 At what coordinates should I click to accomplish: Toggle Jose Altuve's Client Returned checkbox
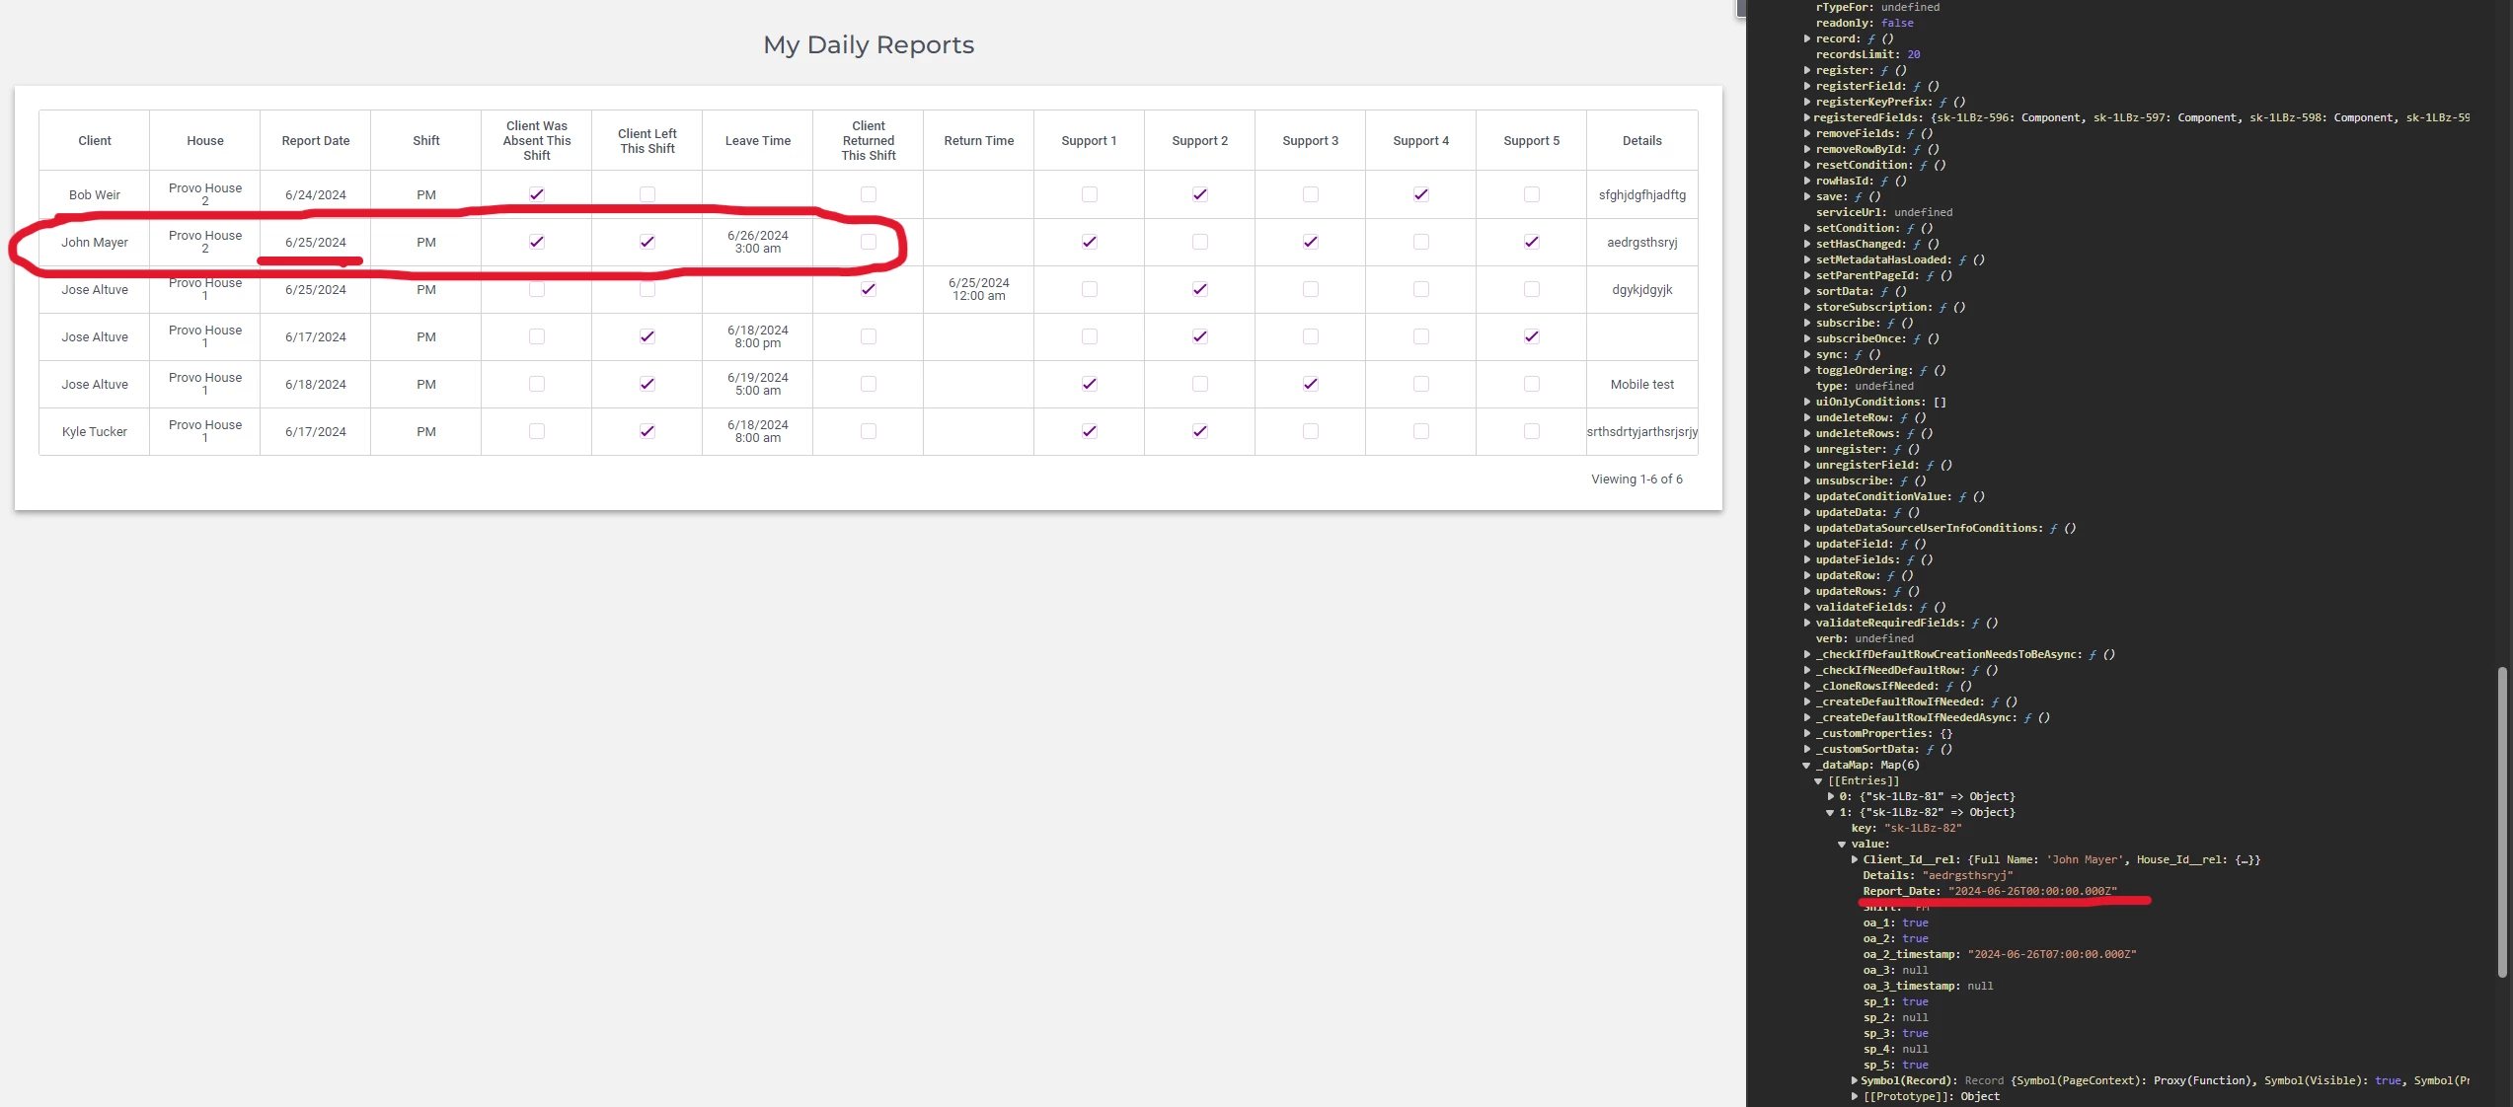tap(868, 289)
